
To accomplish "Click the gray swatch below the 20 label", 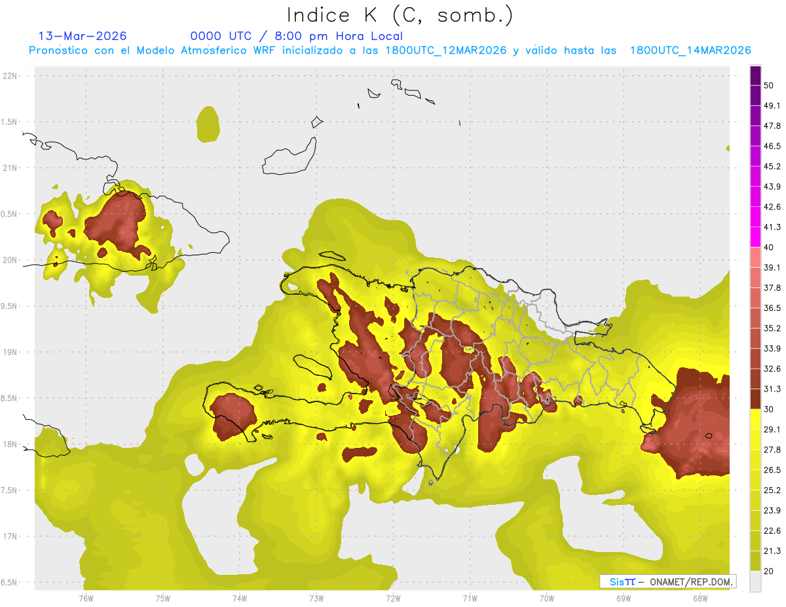I will (756, 581).
